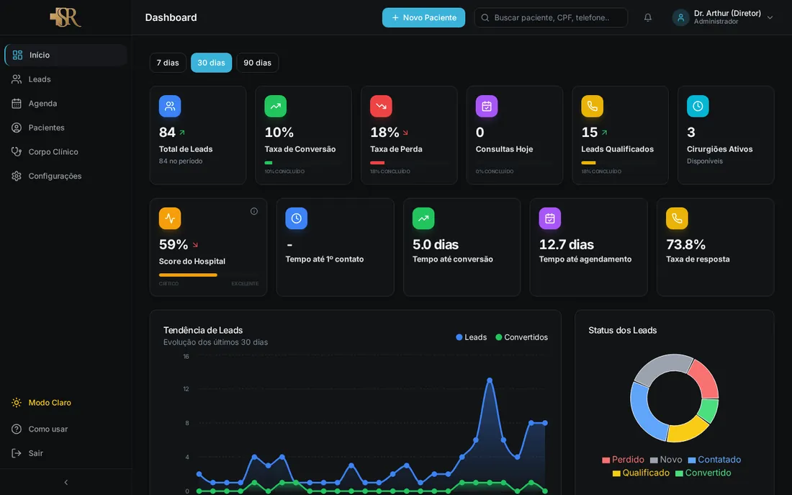This screenshot has width=792, height=495.
Task: Click the Dashboard page title
Action: pos(171,18)
